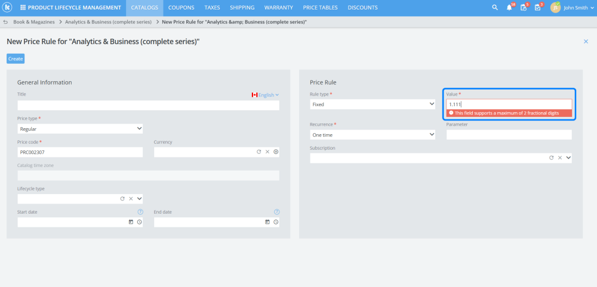
Task: Go to Analytics & Business breadcrumb
Action: pyautogui.click(x=108, y=22)
